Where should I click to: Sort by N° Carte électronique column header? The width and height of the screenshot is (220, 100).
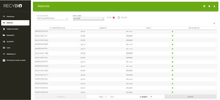[57, 28]
